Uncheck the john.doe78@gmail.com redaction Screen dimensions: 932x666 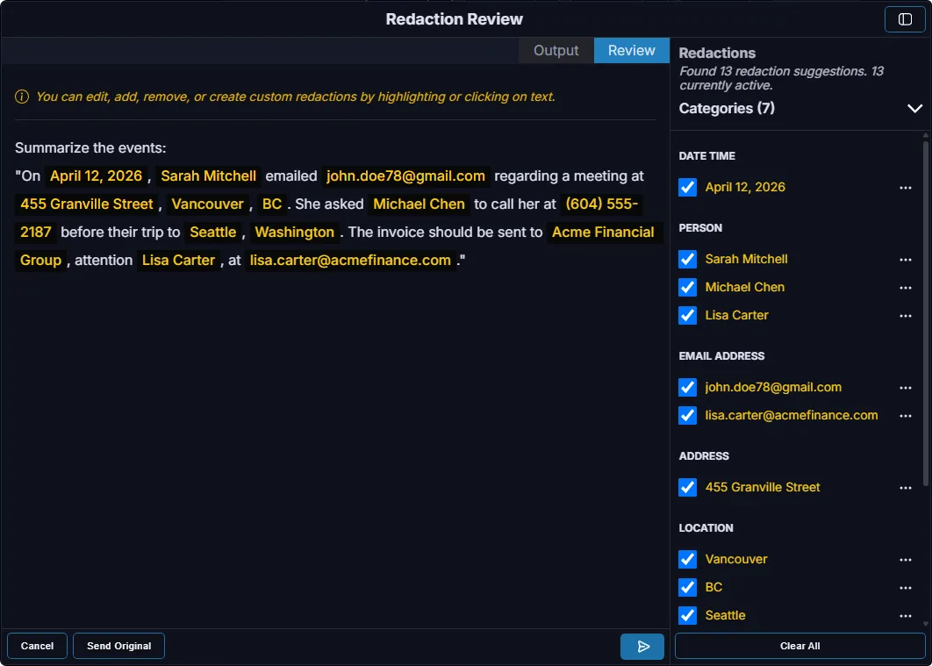tap(688, 387)
